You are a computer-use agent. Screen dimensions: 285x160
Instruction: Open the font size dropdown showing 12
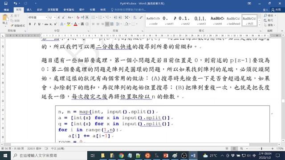coord(55,18)
